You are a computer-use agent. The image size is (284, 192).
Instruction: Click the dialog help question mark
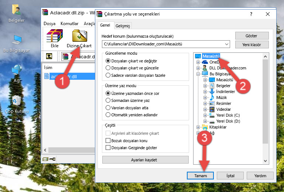coord(251,14)
